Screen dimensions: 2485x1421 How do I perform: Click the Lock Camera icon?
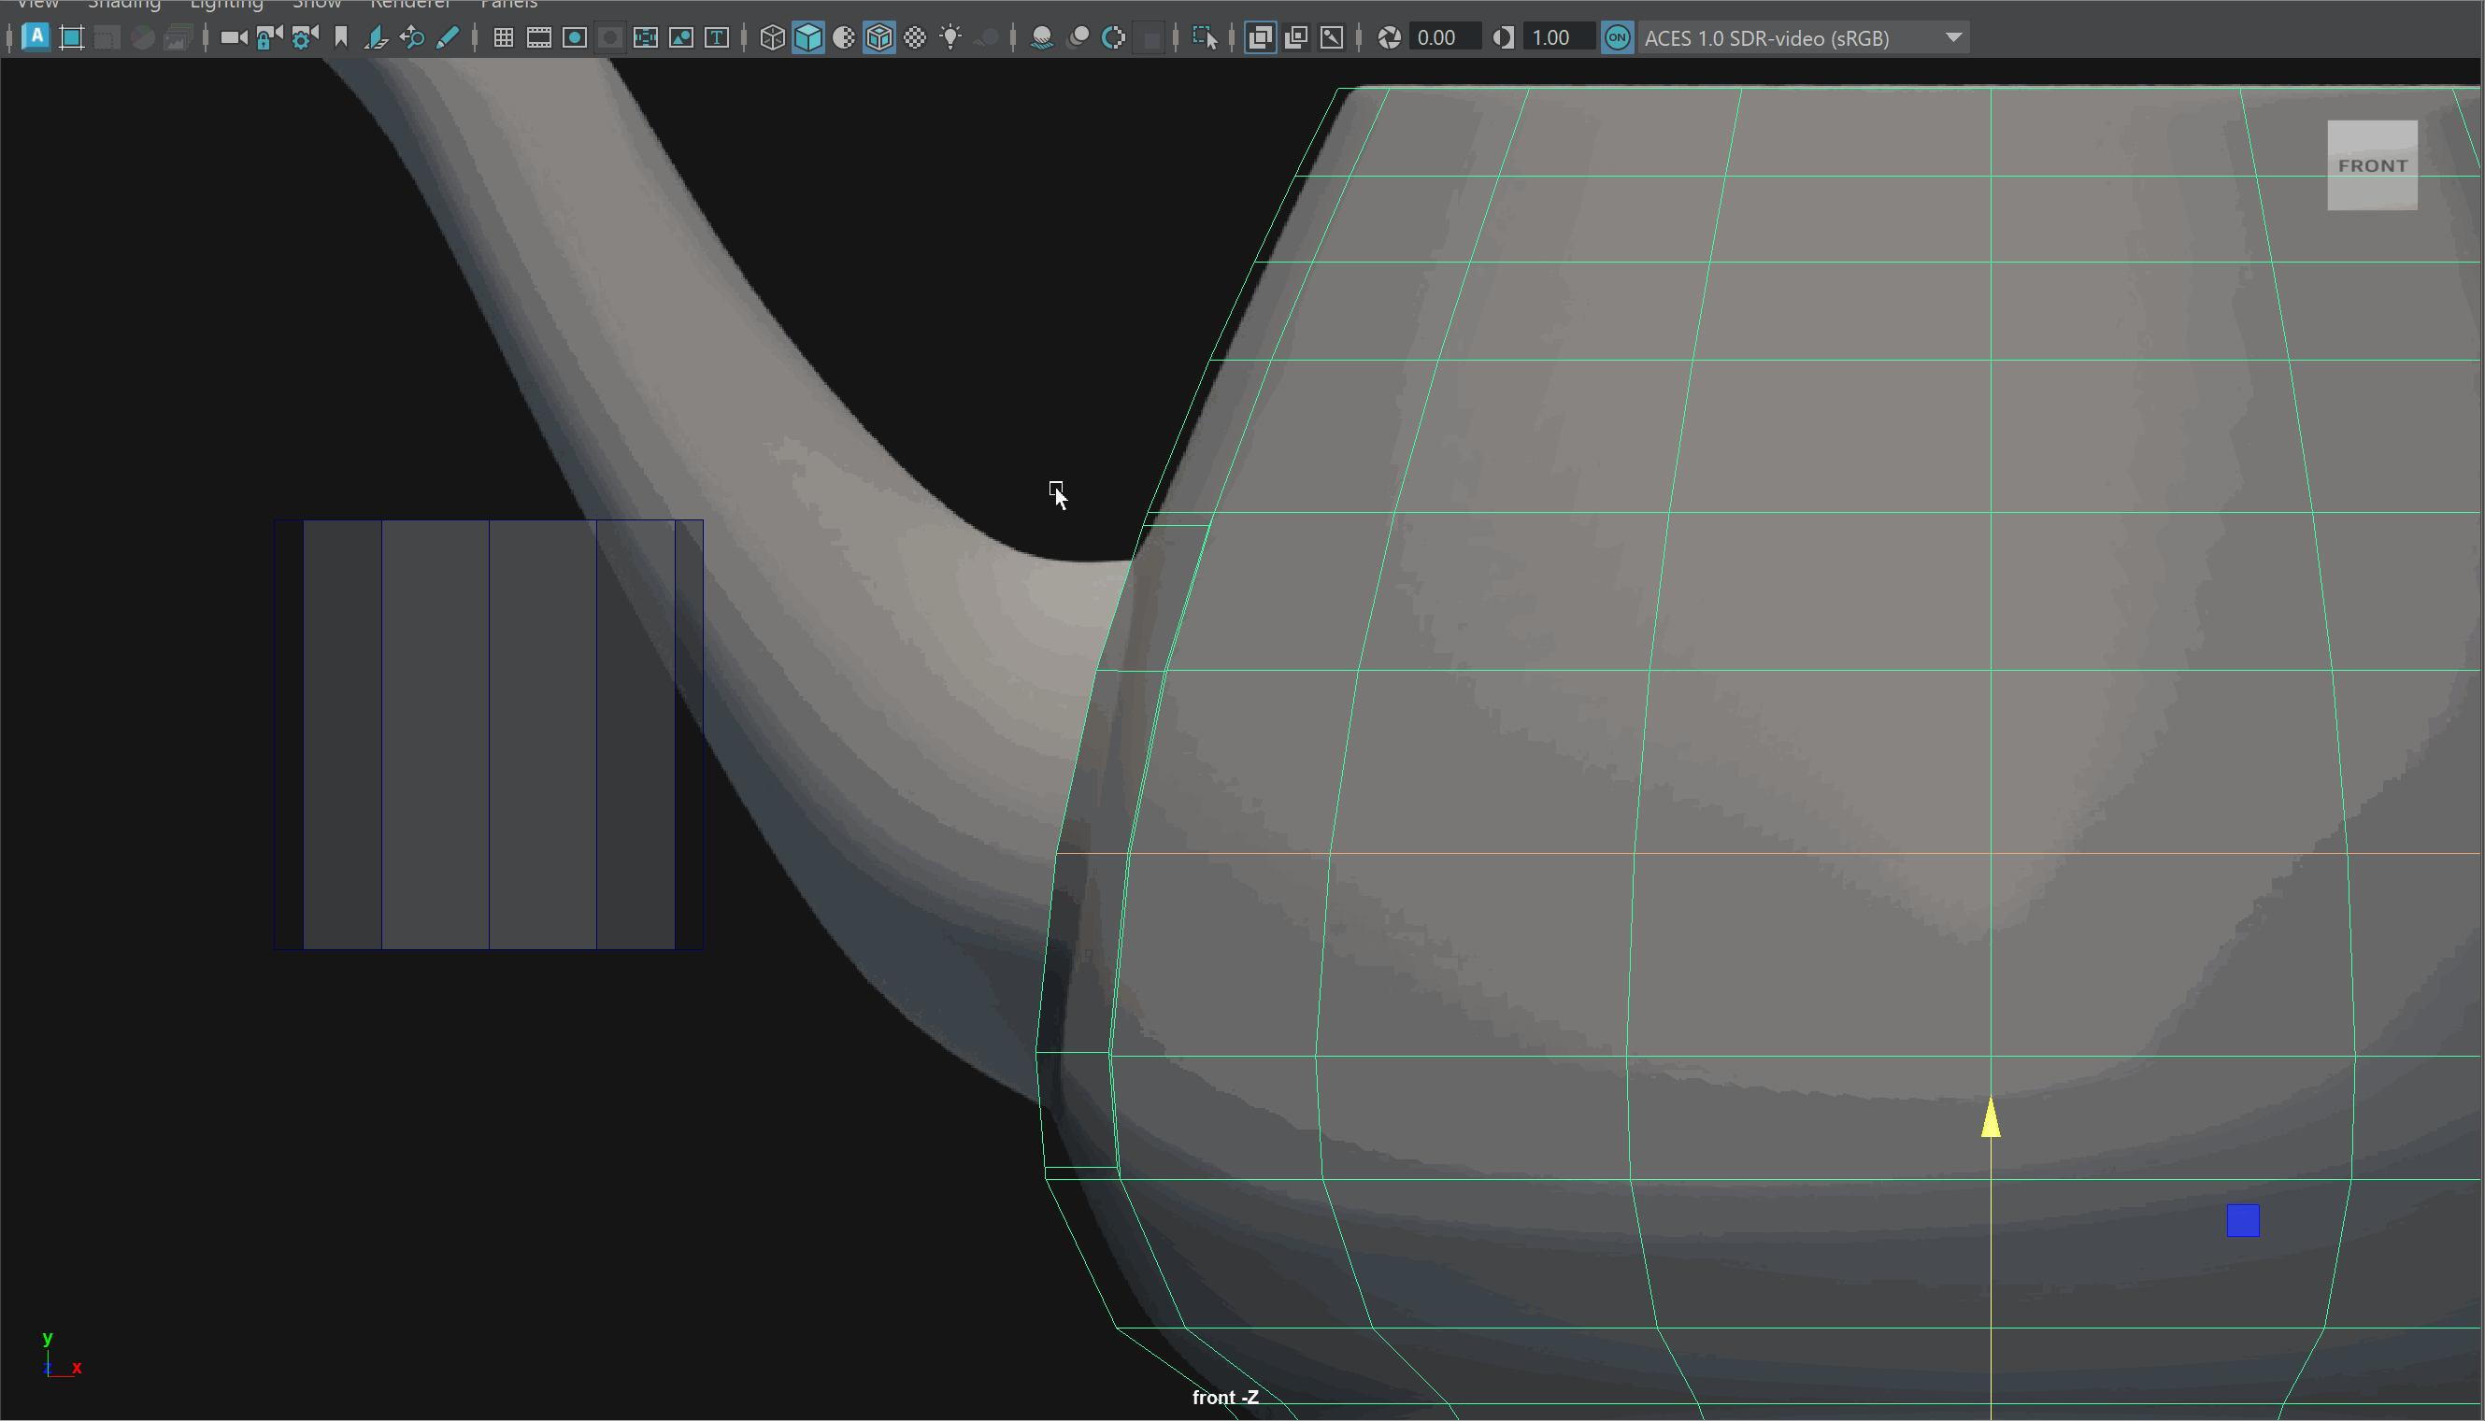(x=268, y=38)
